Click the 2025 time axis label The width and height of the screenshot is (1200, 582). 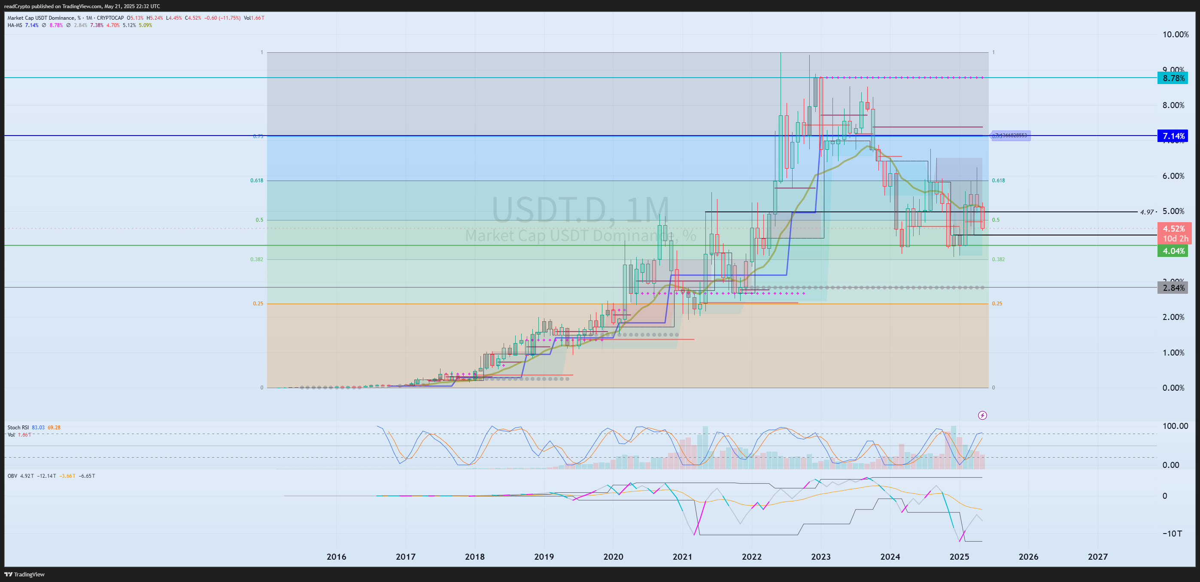point(959,556)
